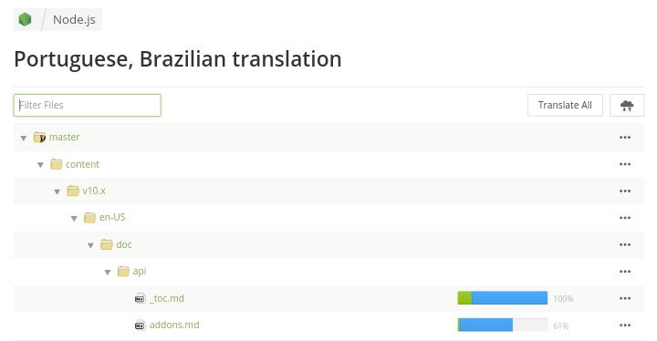
Task: Collapse the master branch tree arrow
Action: 24,138
